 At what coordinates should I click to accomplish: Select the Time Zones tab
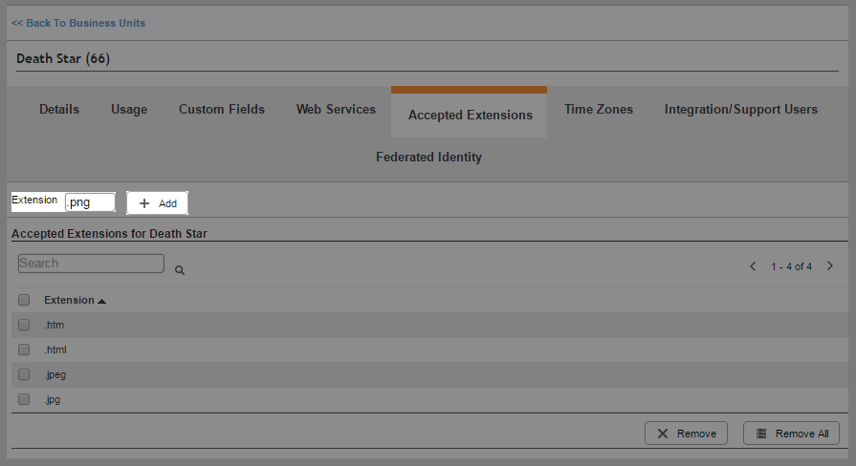point(599,110)
